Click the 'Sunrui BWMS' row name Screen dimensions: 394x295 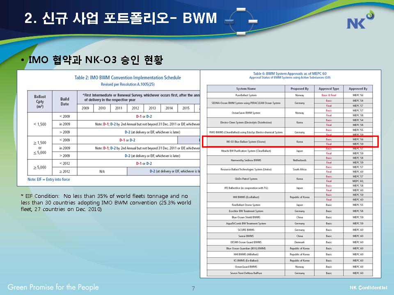(246, 236)
